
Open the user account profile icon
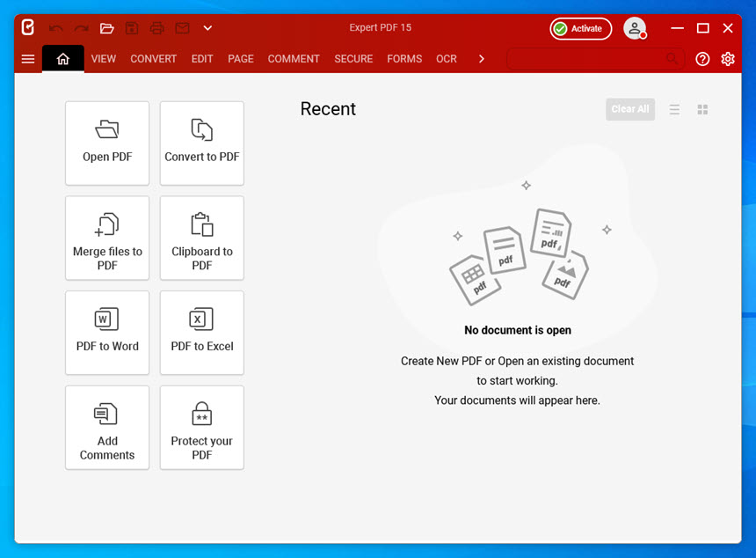pyautogui.click(x=635, y=28)
